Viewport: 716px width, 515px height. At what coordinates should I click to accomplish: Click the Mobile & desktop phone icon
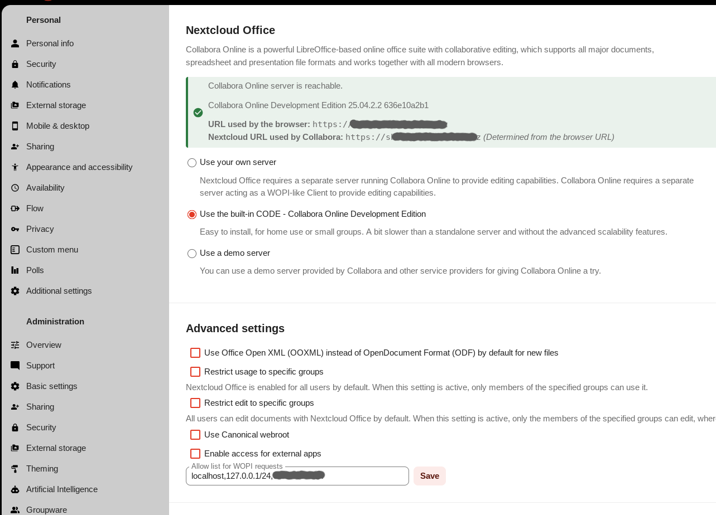[15, 126]
